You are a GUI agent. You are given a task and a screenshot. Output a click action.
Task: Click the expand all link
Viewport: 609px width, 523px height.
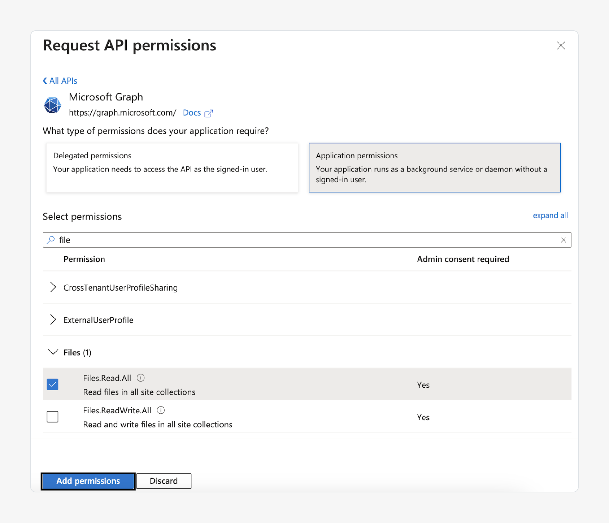point(550,215)
